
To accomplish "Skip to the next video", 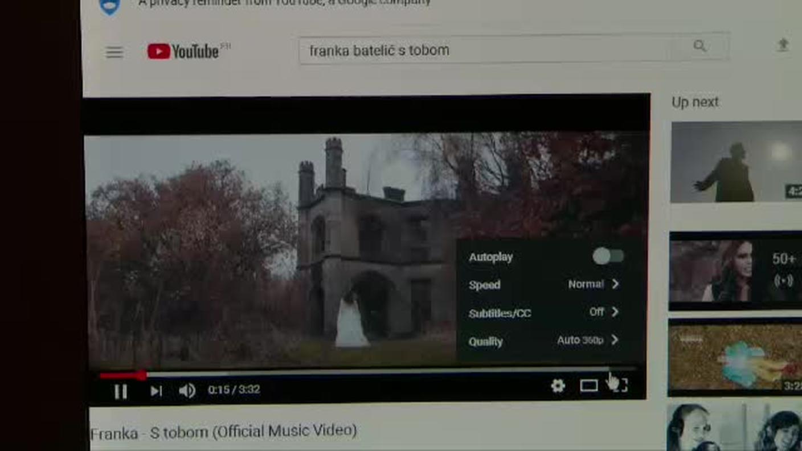I will (x=156, y=391).
